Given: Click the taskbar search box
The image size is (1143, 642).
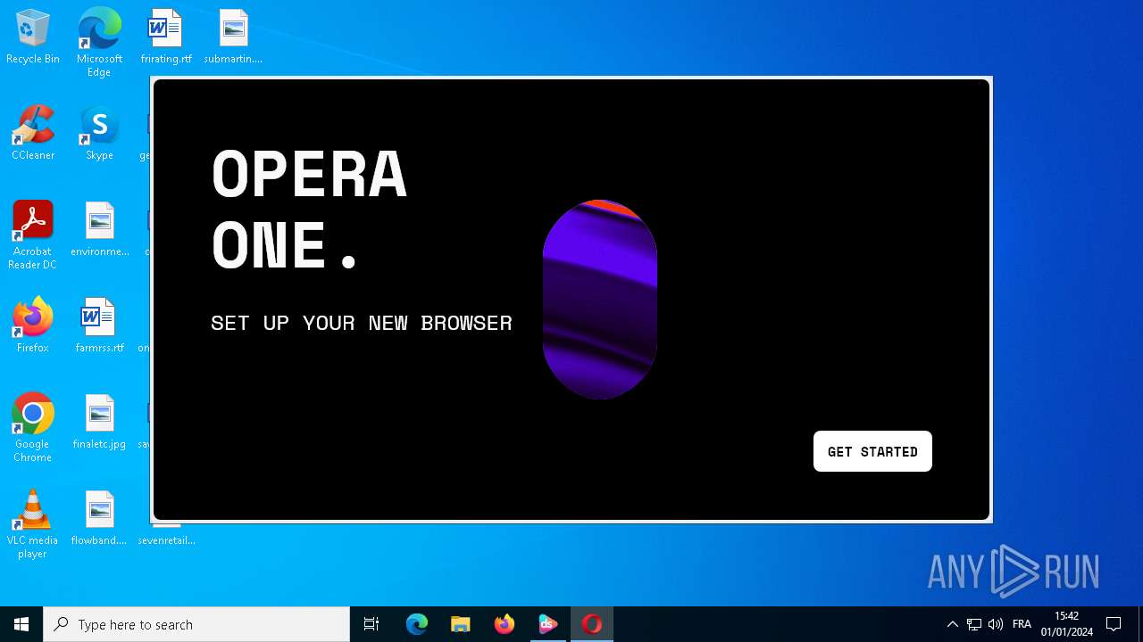Looking at the screenshot, I should pos(196,624).
